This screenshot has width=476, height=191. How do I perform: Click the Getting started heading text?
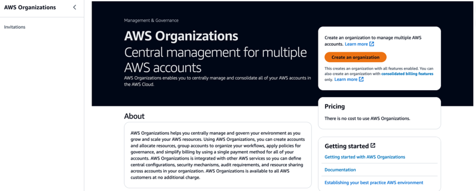pyautogui.click(x=347, y=146)
